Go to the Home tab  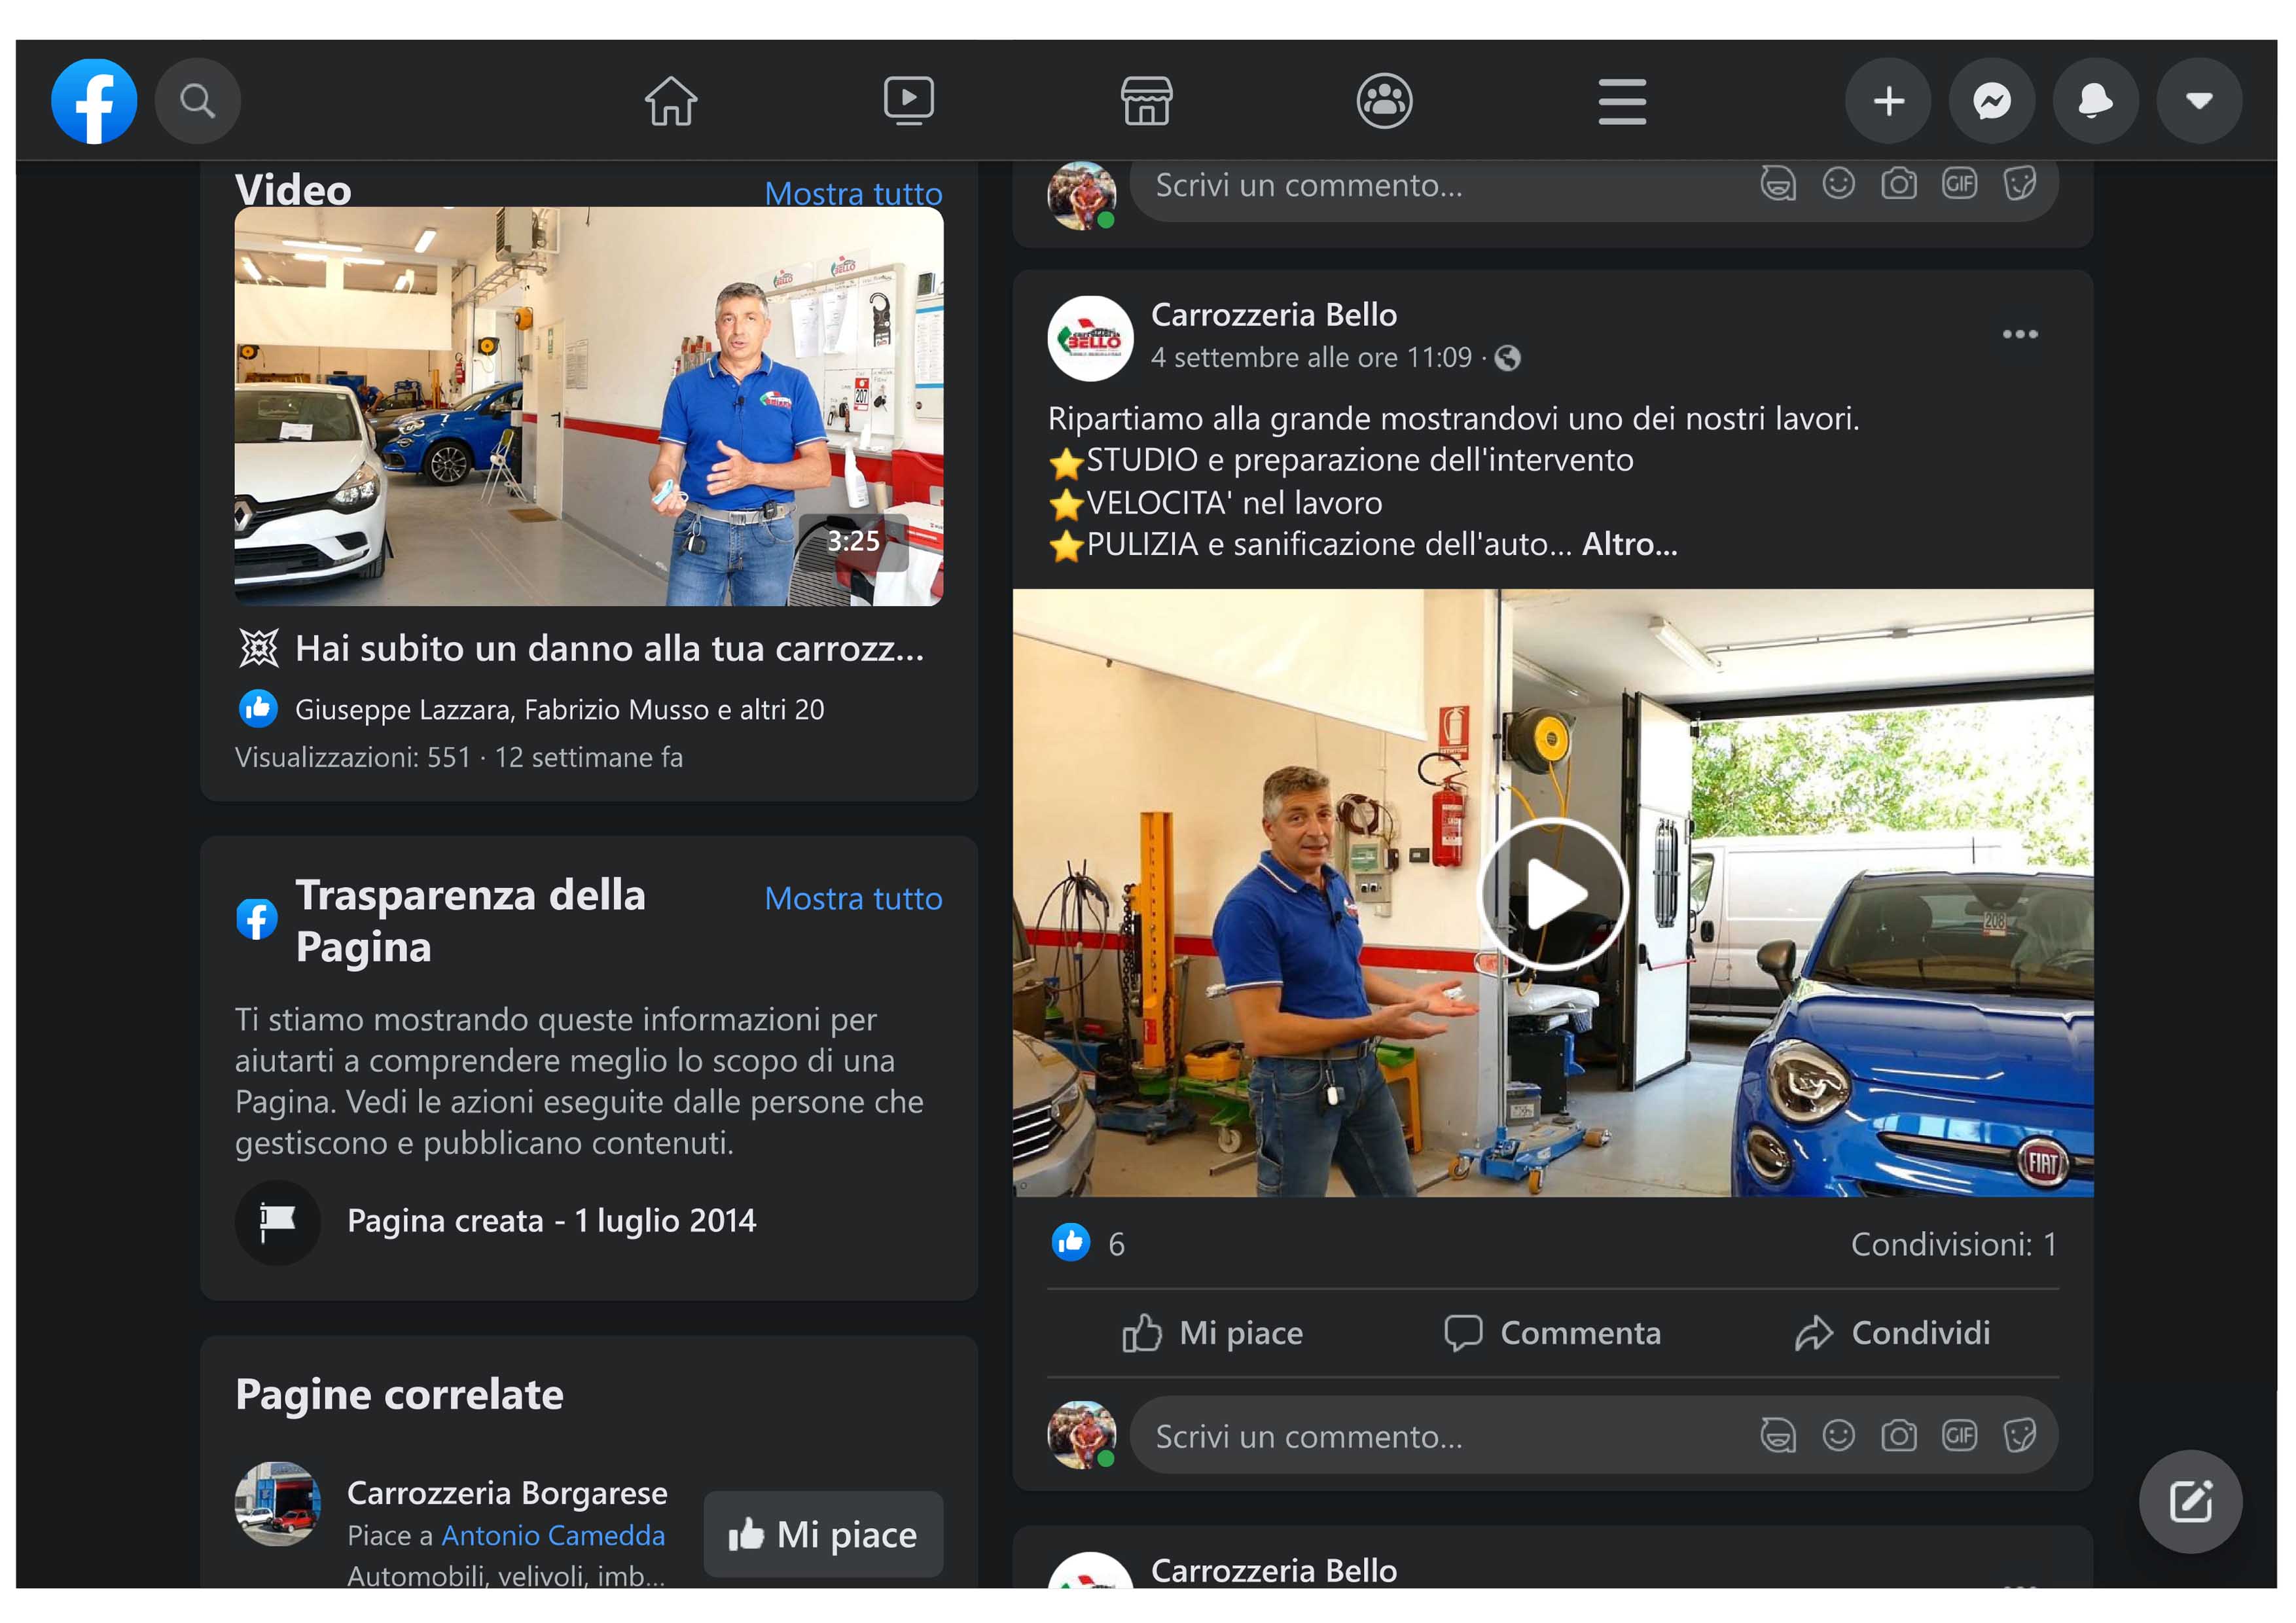coord(670,101)
